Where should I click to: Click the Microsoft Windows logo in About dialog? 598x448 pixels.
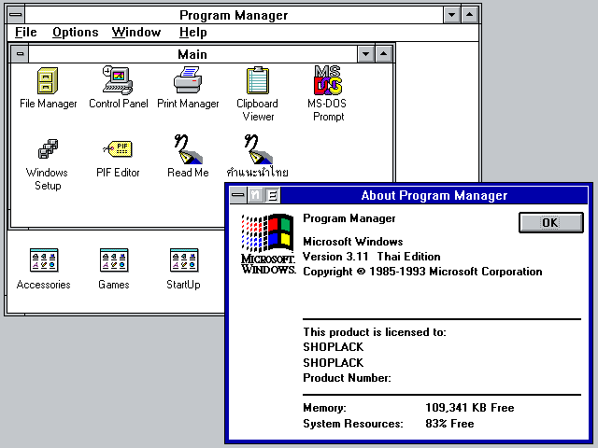[268, 244]
